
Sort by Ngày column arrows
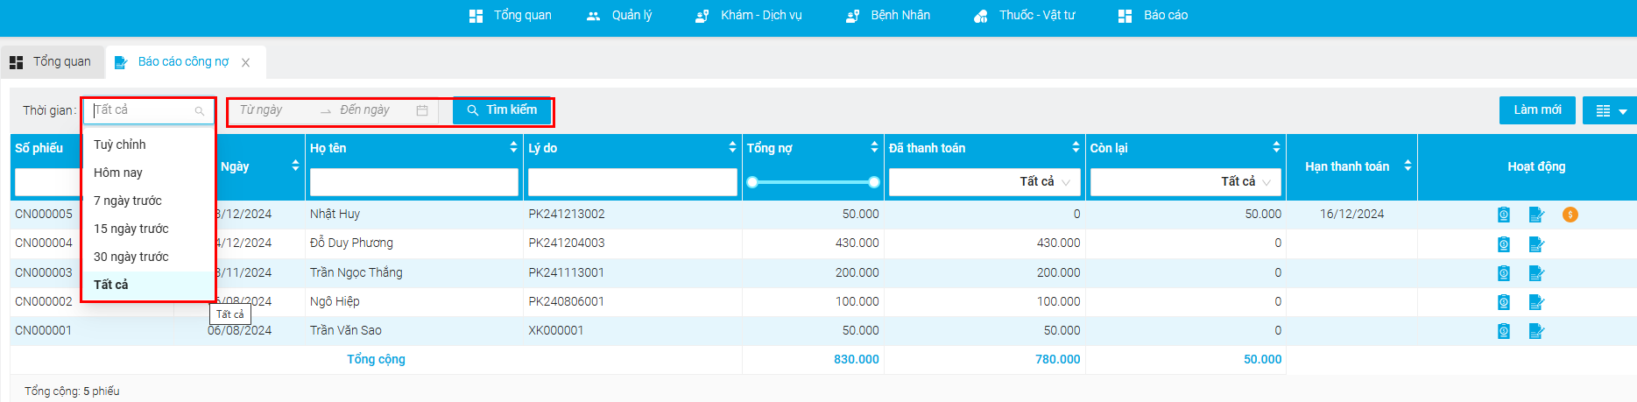point(295,166)
